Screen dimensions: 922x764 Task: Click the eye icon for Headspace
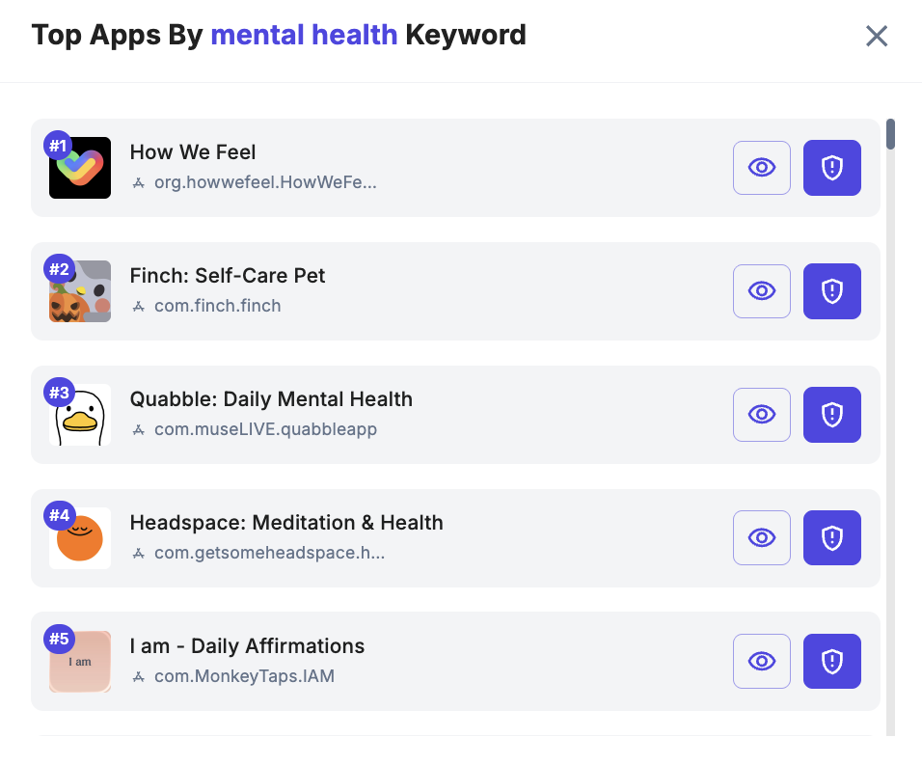(x=762, y=538)
